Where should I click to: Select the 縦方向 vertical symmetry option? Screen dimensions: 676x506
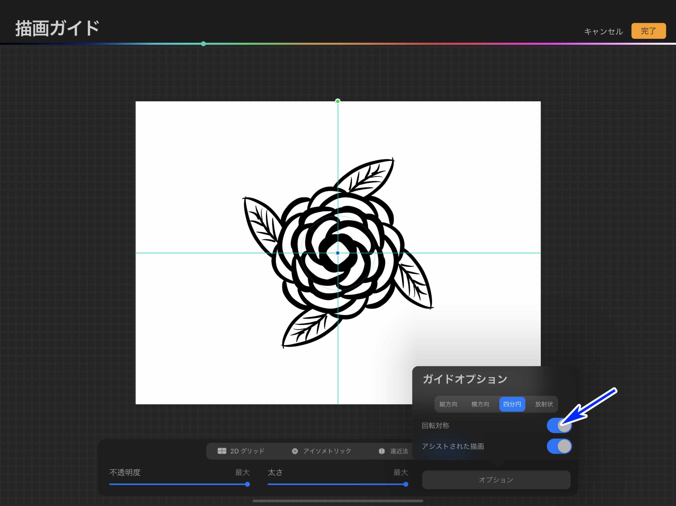[x=448, y=404]
